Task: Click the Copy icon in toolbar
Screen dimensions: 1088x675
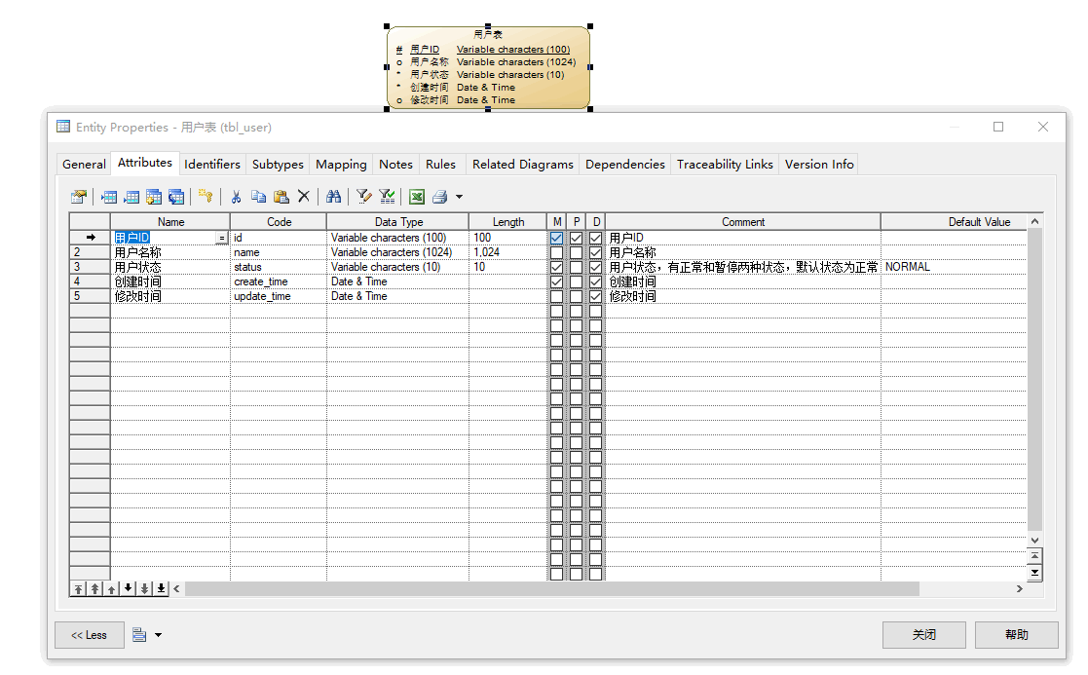Action: pyautogui.click(x=258, y=197)
